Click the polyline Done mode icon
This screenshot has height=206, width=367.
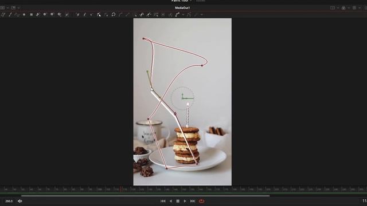(106, 14)
